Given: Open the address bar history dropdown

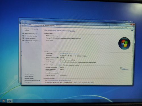Looking at the screenshot, I should point(108,27).
